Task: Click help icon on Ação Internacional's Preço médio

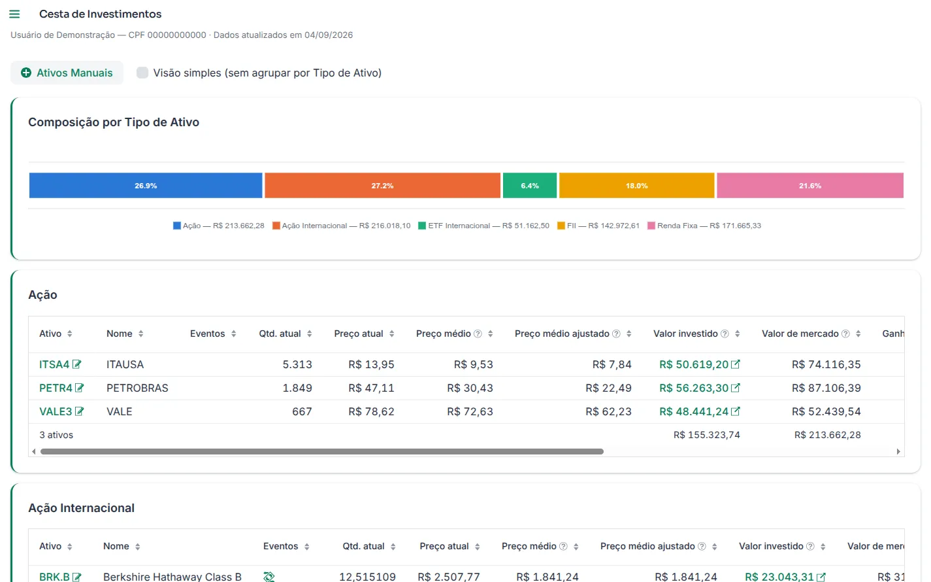Action: click(x=563, y=546)
